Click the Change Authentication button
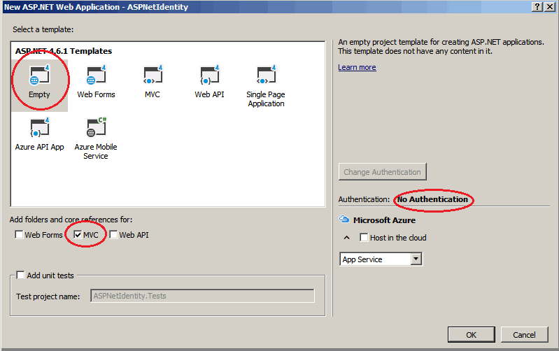Viewport: 559px width, 351px height. pos(382,172)
